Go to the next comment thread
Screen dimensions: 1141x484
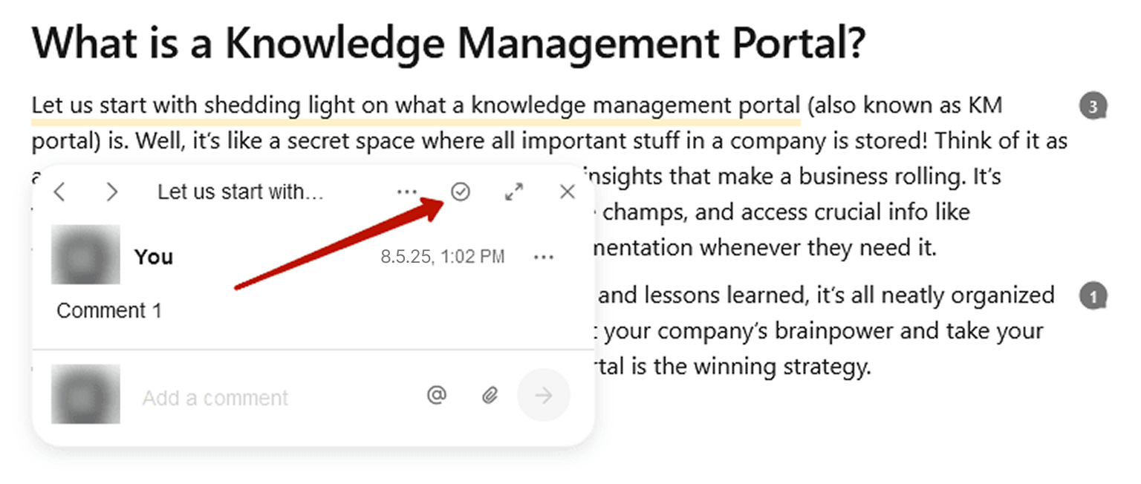pyautogui.click(x=112, y=193)
